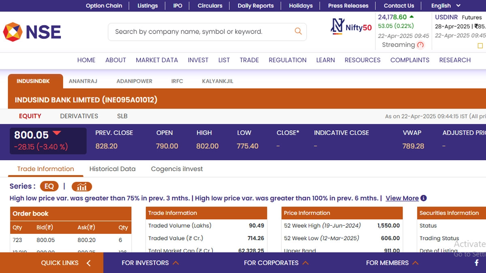Expand the For Investors footer menu

(x=150, y=263)
